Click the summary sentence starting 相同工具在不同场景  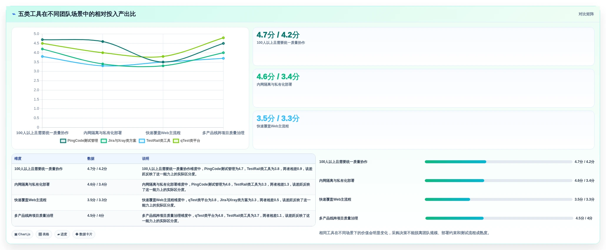[x=405, y=233]
